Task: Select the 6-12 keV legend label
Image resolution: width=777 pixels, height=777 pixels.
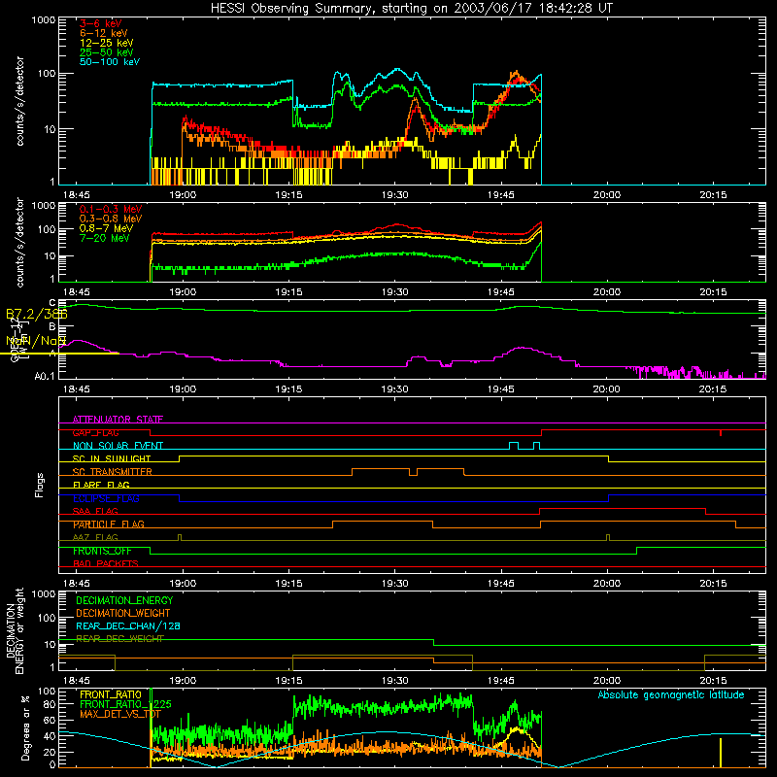Action: coord(104,33)
